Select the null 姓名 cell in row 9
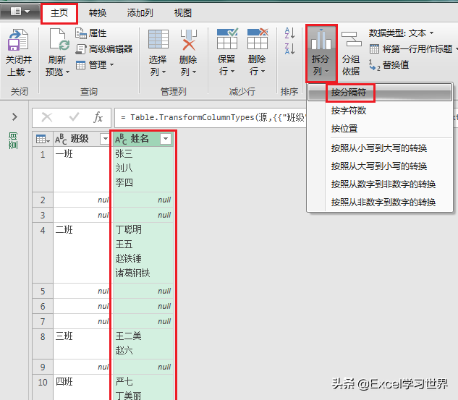This screenshot has height=400, width=458. 143,367
